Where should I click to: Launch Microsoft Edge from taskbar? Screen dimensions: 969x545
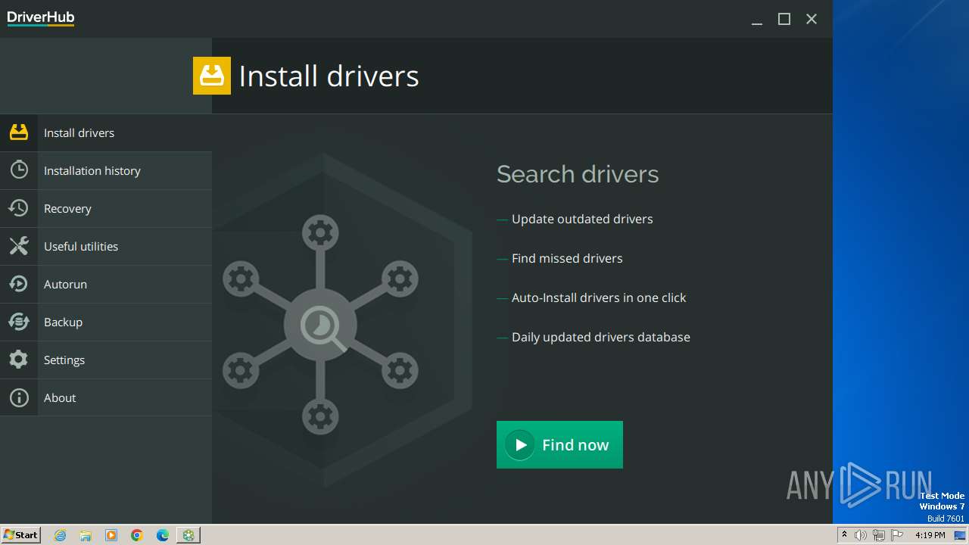tap(163, 535)
